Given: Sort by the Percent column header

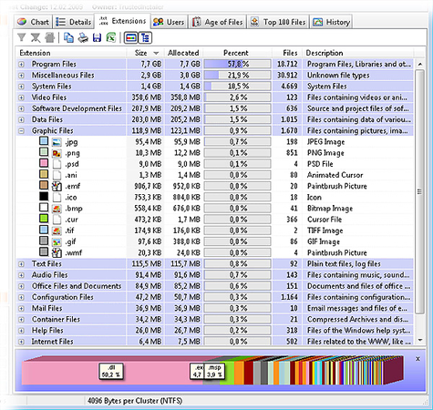Looking at the screenshot, I should [x=237, y=53].
